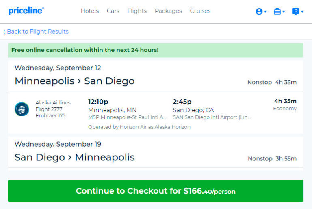The width and height of the screenshot is (312, 209).
Task: Go to the Hotels tab
Action: (x=90, y=11)
